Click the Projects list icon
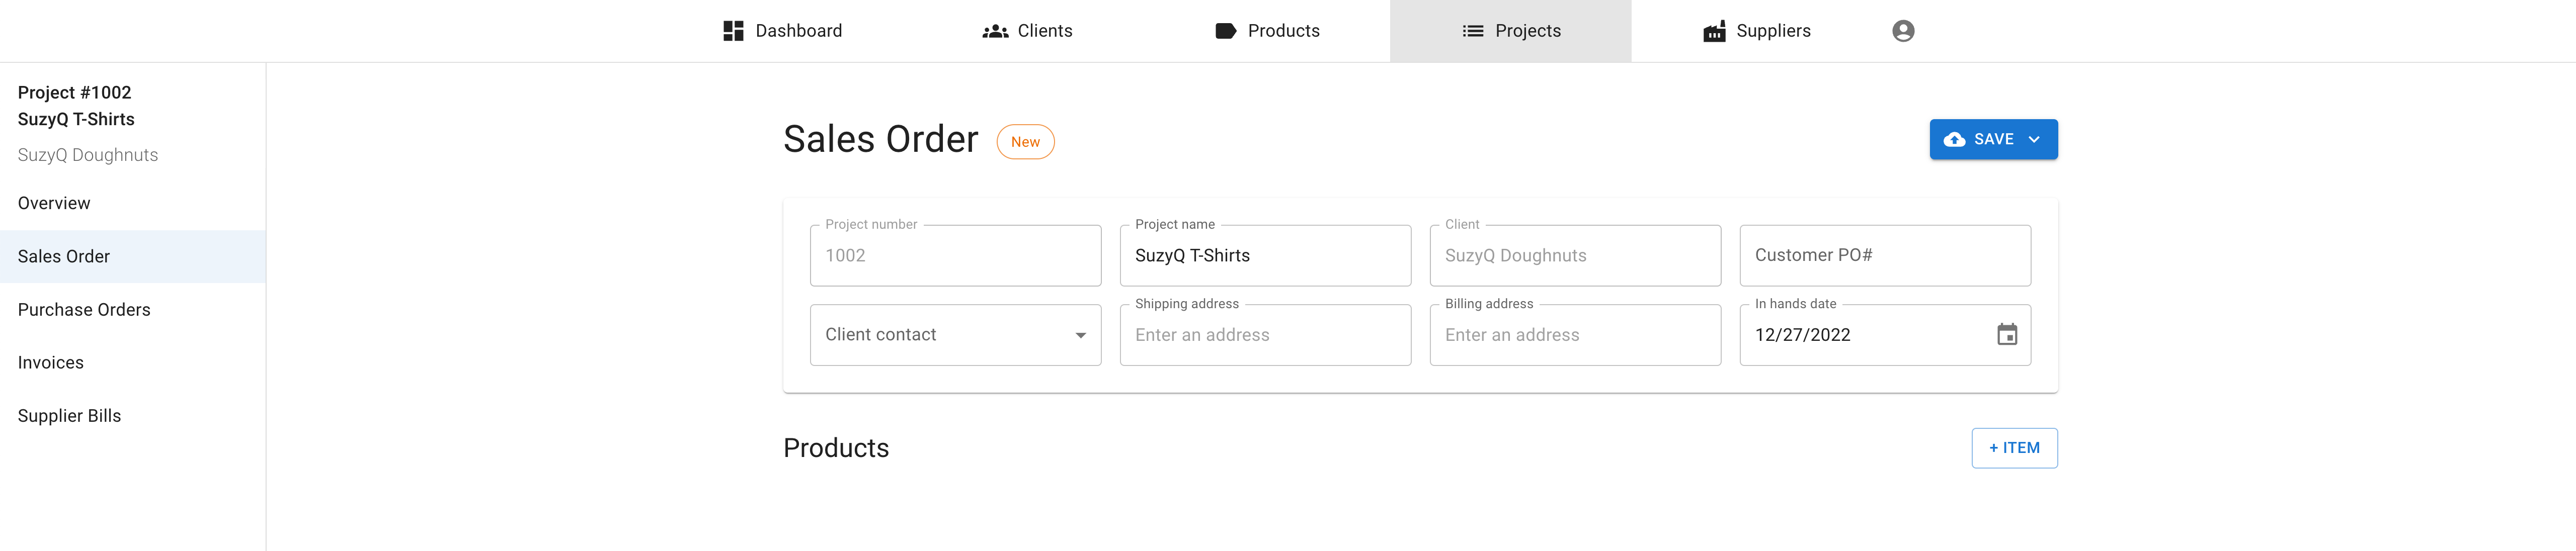 click(1472, 31)
